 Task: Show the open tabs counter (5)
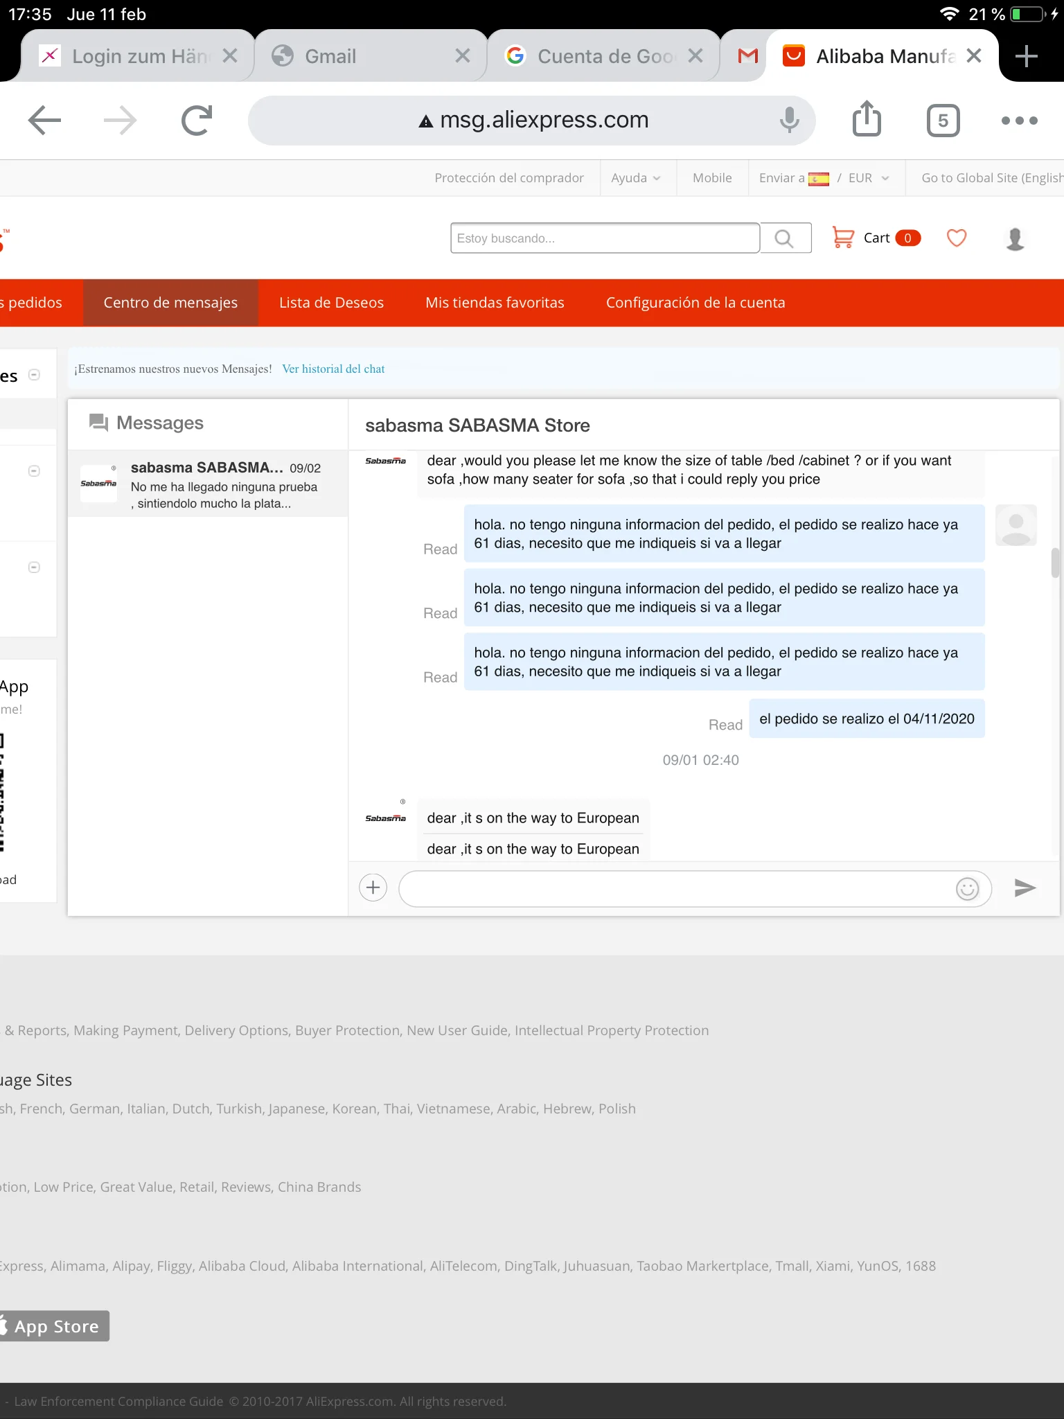tap(943, 121)
